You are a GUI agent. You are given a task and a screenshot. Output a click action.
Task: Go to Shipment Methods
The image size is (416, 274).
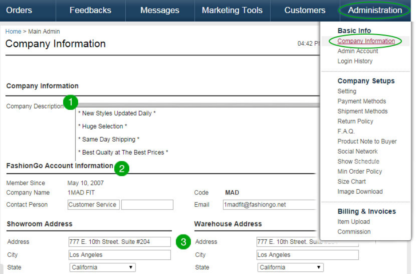362,111
